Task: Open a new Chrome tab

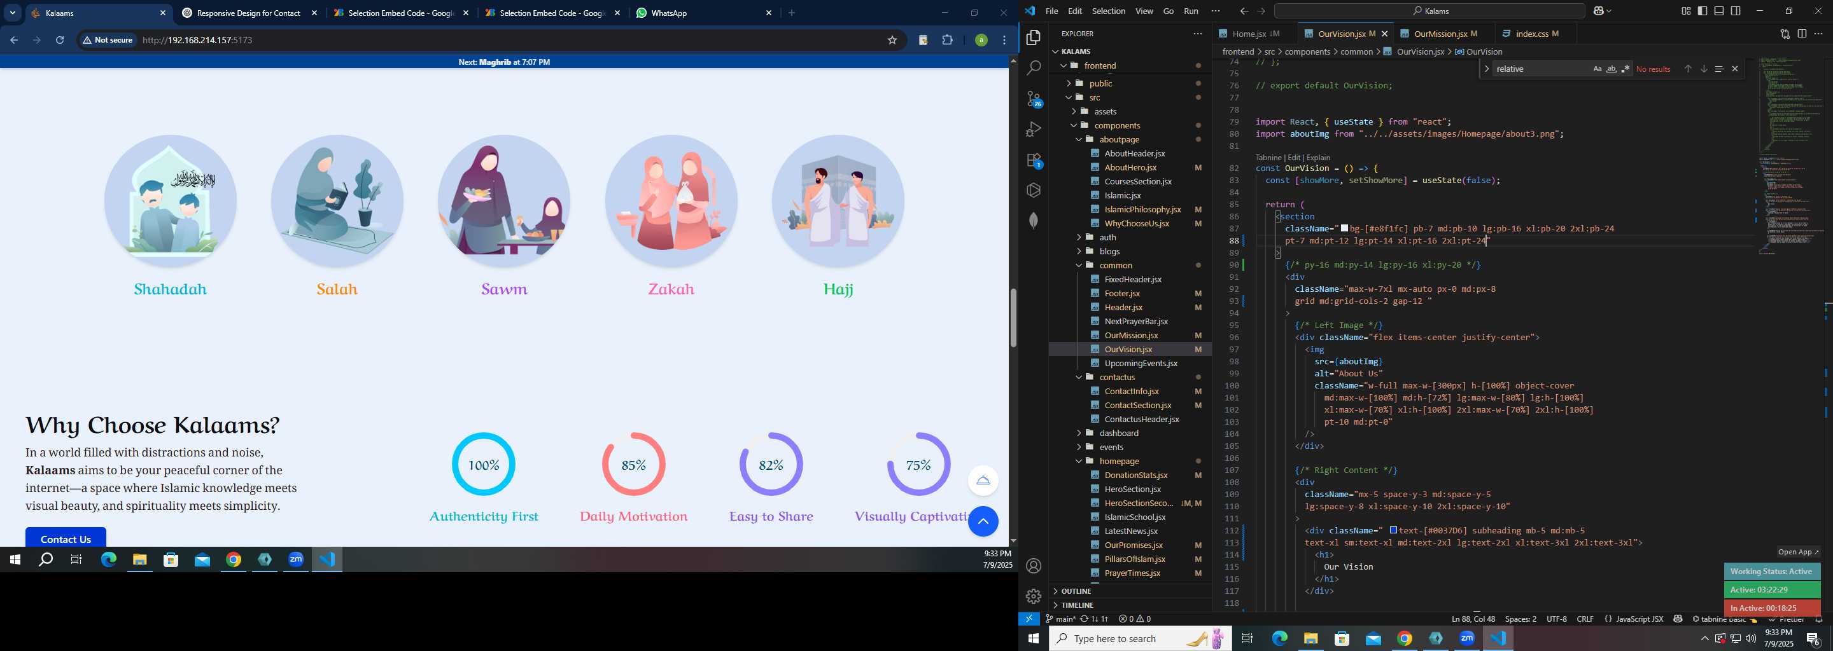Action: (791, 13)
